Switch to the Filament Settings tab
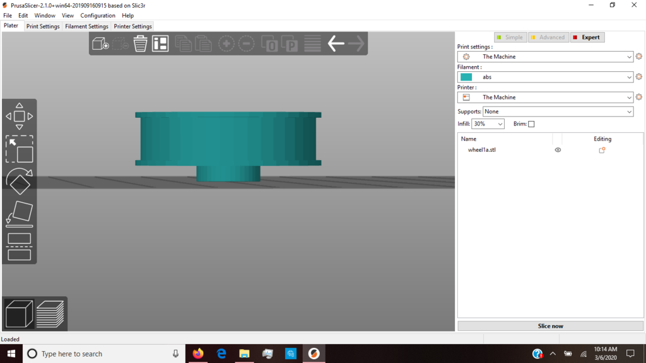The width and height of the screenshot is (646, 363). point(86,26)
